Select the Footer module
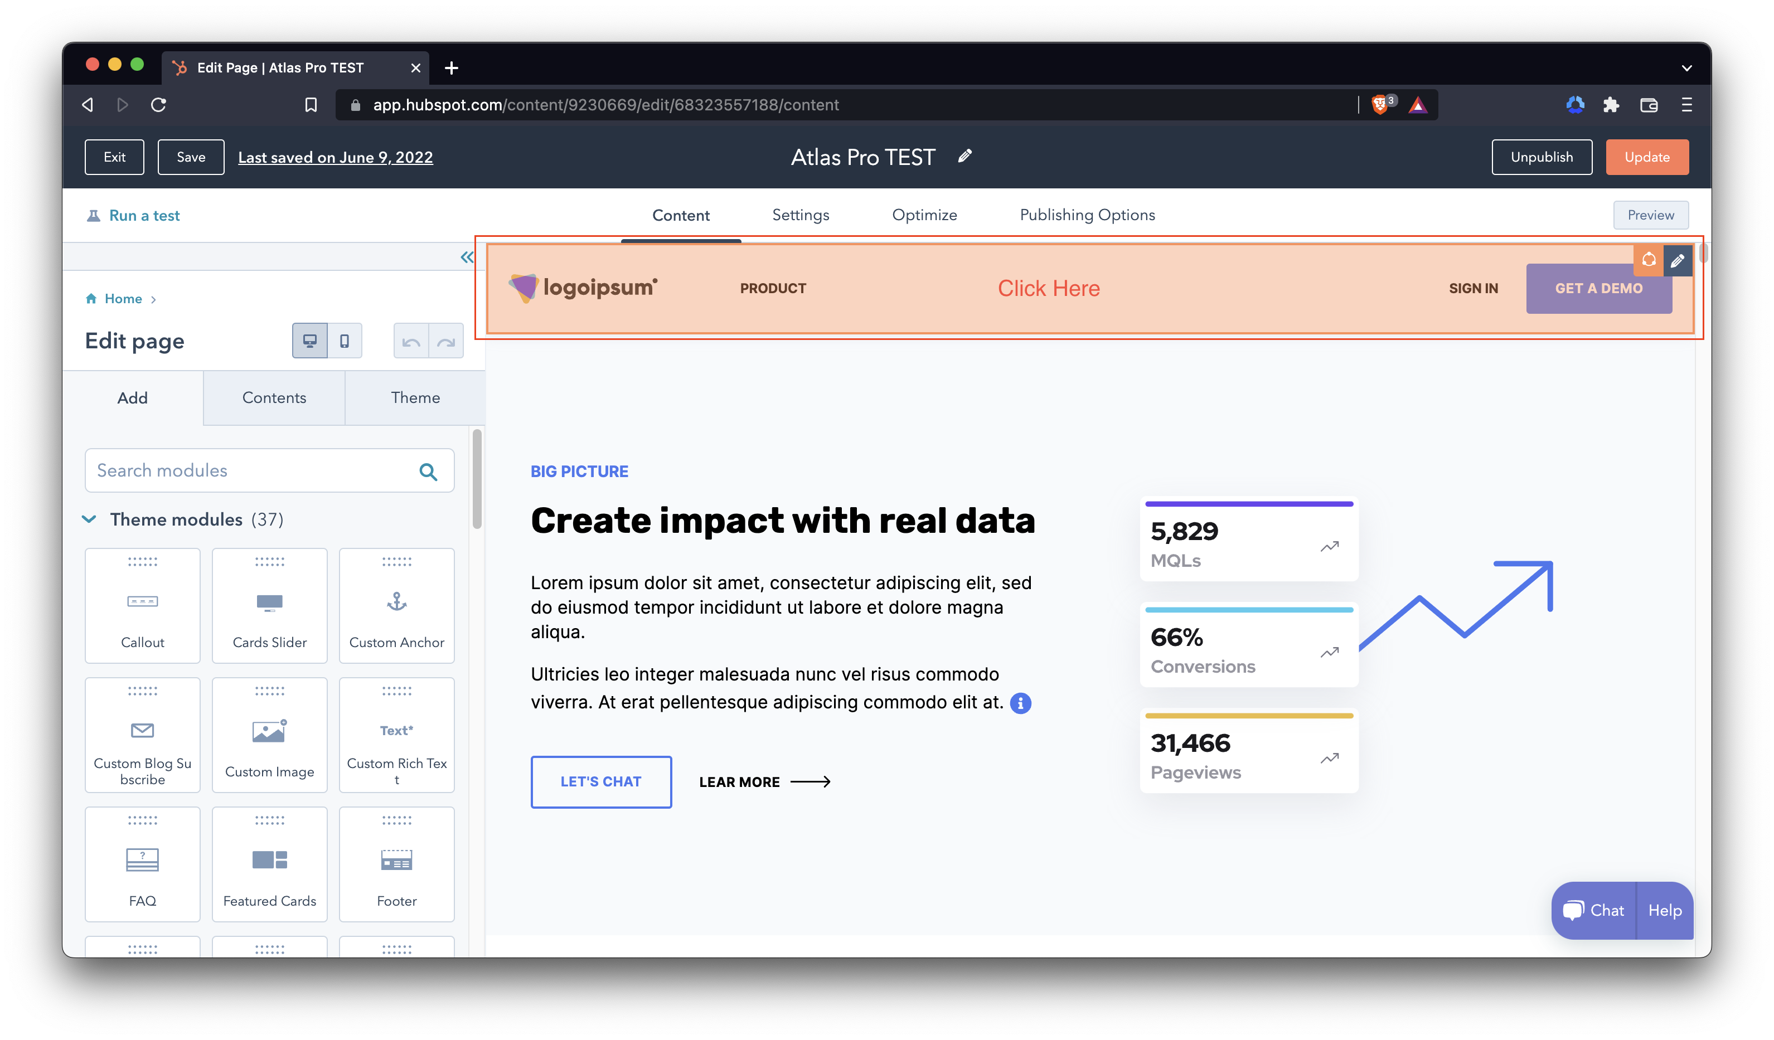Image resolution: width=1774 pixels, height=1040 pixels. pos(396,864)
